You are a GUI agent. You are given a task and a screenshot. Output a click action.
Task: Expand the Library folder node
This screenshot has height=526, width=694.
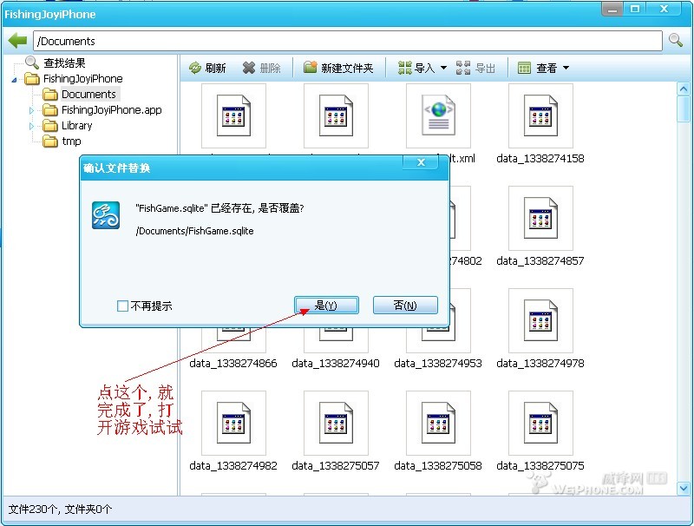pyautogui.click(x=32, y=126)
